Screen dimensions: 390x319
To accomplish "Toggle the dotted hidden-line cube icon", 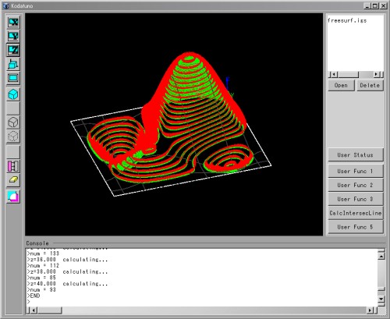I will click(13, 136).
